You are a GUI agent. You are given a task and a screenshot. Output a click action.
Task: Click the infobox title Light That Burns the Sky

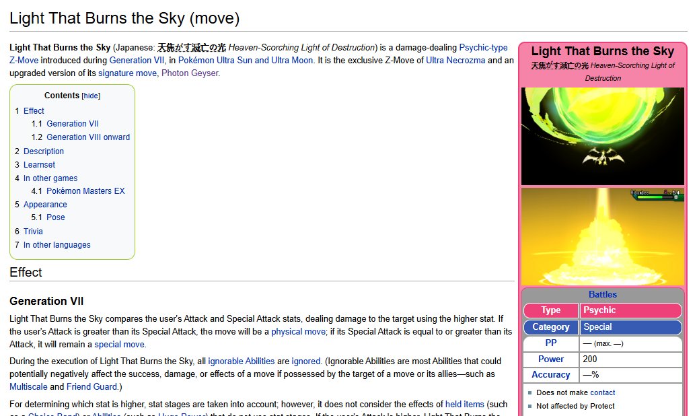pyautogui.click(x=602, y=51)
